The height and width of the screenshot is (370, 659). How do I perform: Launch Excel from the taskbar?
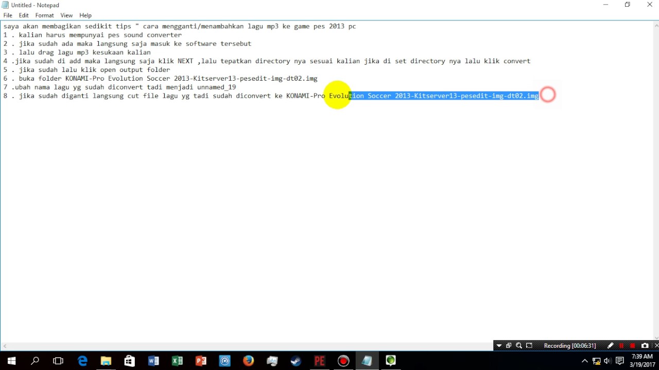tap(177, 361)
